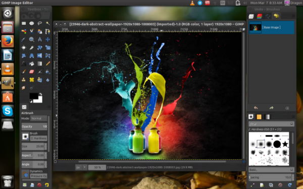Reset tool options to default values
The height and width of the screenshot is (189, 303).
point(47,185)
